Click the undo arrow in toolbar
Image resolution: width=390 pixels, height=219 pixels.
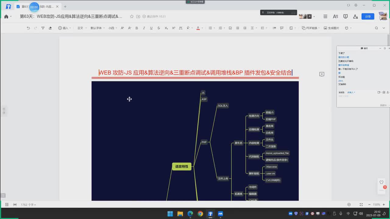(x=28, y=28)
